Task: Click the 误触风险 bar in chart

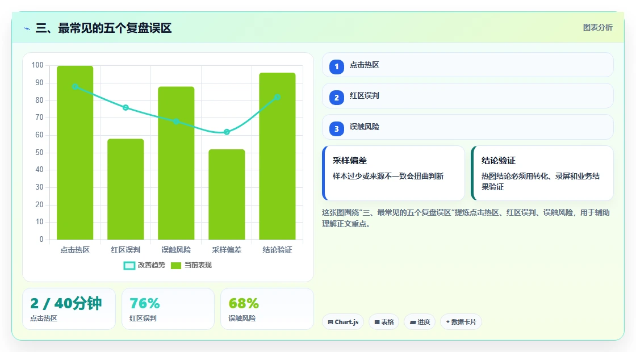Action: [x=176, y=163]
